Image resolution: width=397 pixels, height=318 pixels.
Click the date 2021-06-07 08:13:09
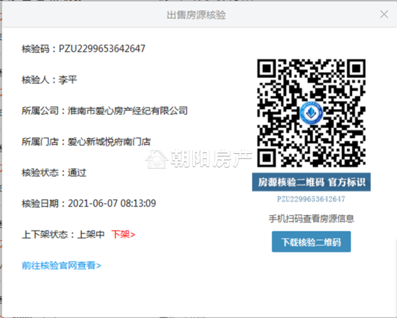tap(112, 203)
